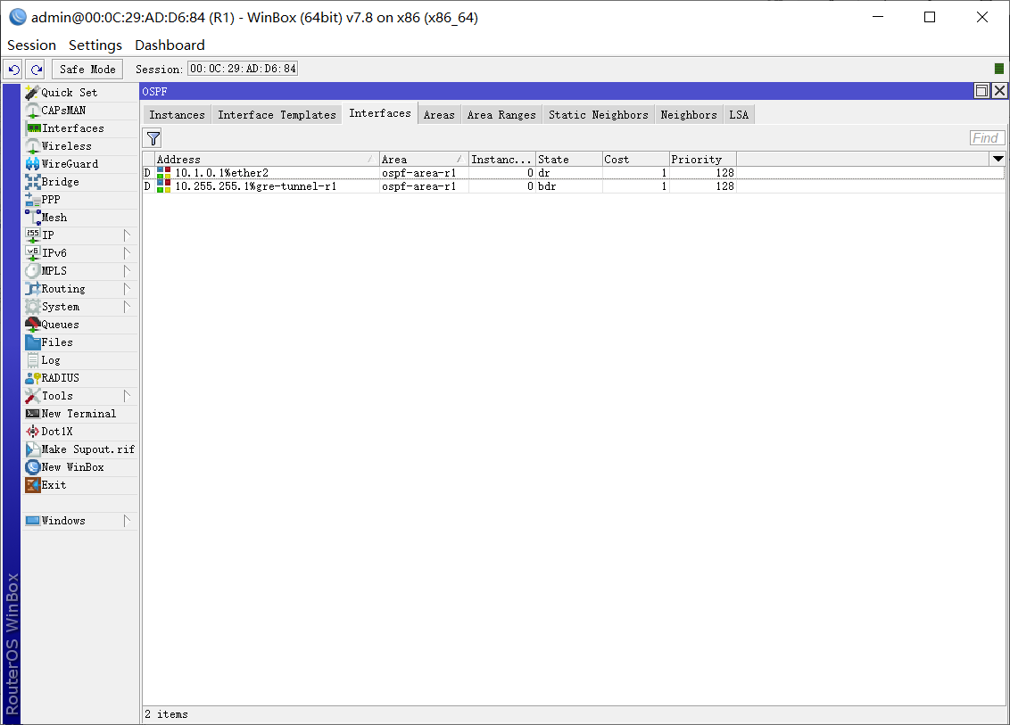Sort by the Cost column header
Viewport: 1010px width, 725px height.
pyautogui.click(x=636, y=159)
